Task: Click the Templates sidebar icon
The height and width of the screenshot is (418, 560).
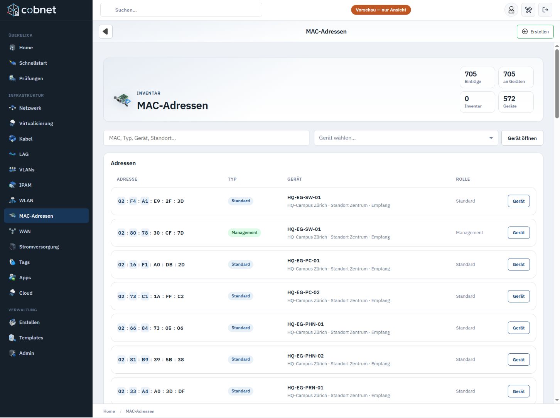Action: click(x=12, y=338)
